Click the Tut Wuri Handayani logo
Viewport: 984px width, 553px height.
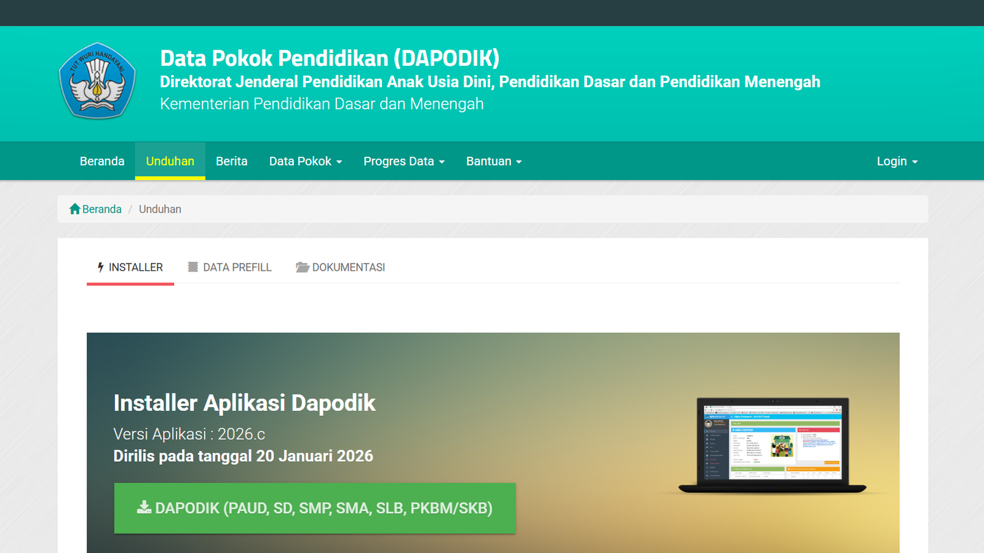97,80
